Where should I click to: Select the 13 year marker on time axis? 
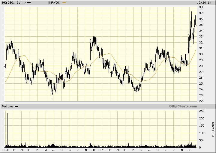pyautogui.click(x=6, y=149)
